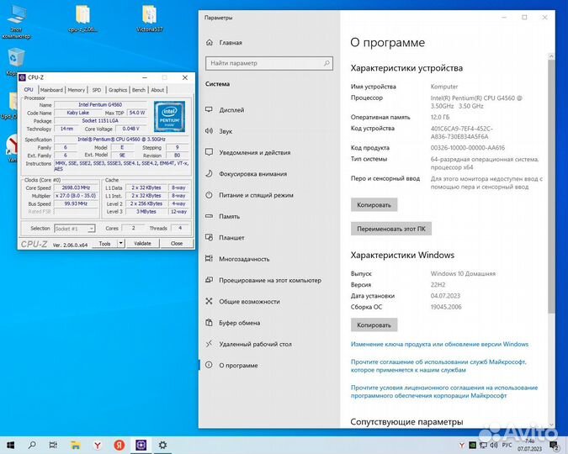Switch to the SPD tab in CPU-Z
Image resolution: width=568 pixels, height=454 pixels.
[x=97, y=90]
